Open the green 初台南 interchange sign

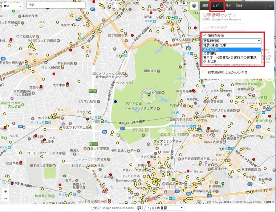click(93, 91)
